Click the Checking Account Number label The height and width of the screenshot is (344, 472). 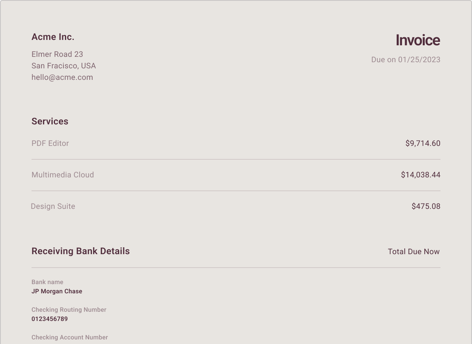(x=70, y=337)
